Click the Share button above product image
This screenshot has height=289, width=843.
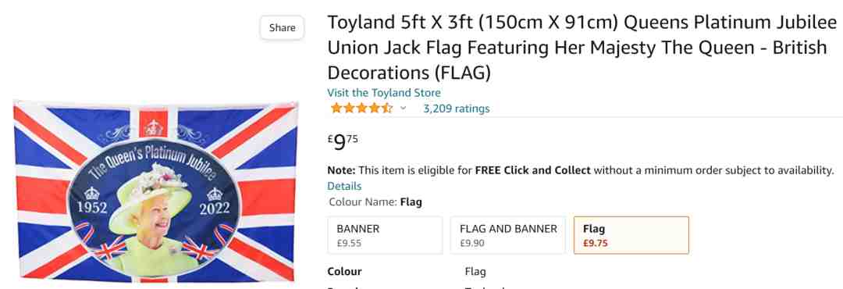pos(282,28)
